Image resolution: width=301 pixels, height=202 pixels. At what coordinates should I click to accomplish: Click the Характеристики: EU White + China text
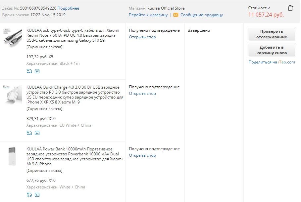[x=59, y=125]
